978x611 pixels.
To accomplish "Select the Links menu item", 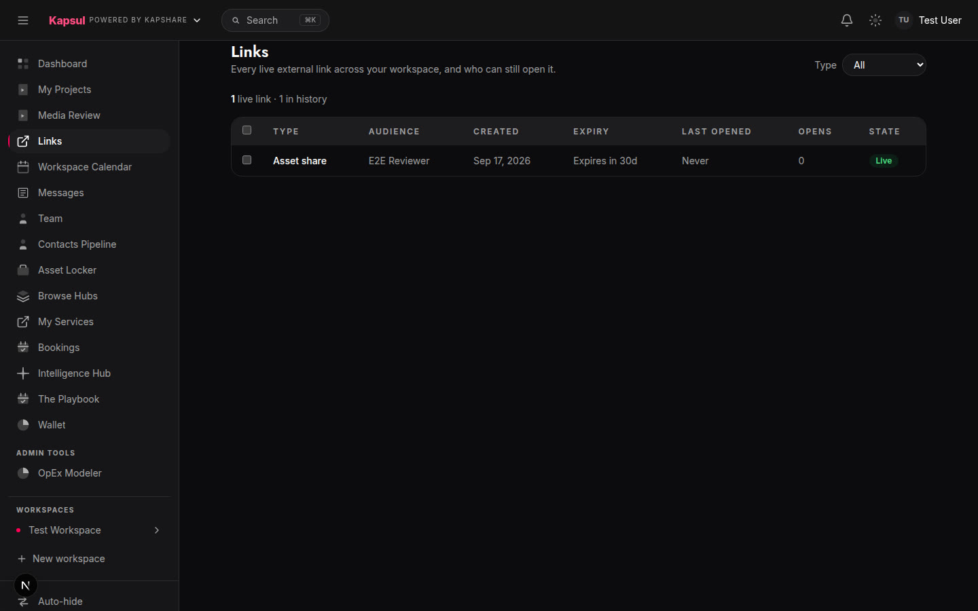I will pos(89,141).
